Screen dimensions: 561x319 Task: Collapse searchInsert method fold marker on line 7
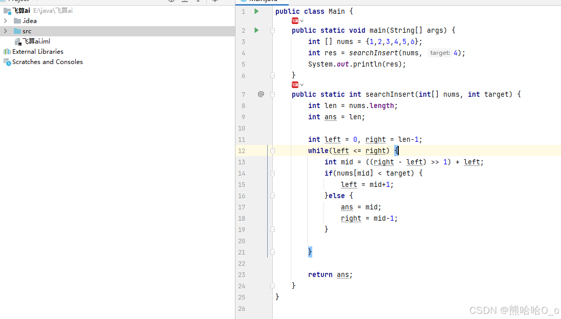tap(272, 95)
